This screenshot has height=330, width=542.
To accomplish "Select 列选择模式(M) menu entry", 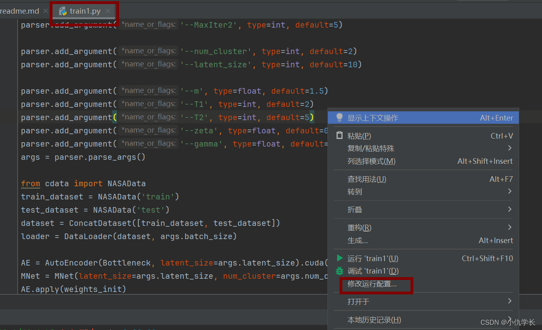I will pos(423,161).
